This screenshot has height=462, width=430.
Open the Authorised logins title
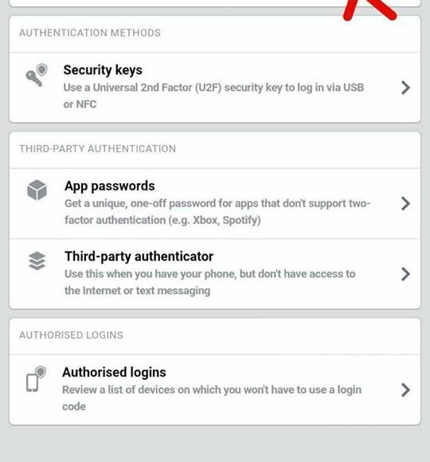coord(114,373)
